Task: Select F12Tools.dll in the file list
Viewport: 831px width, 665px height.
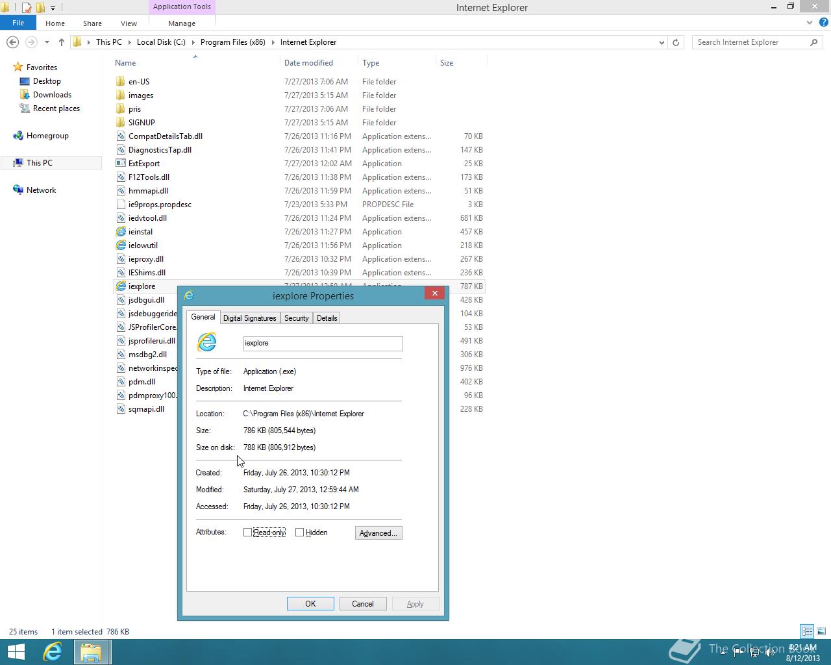Action: coord(149,177)
